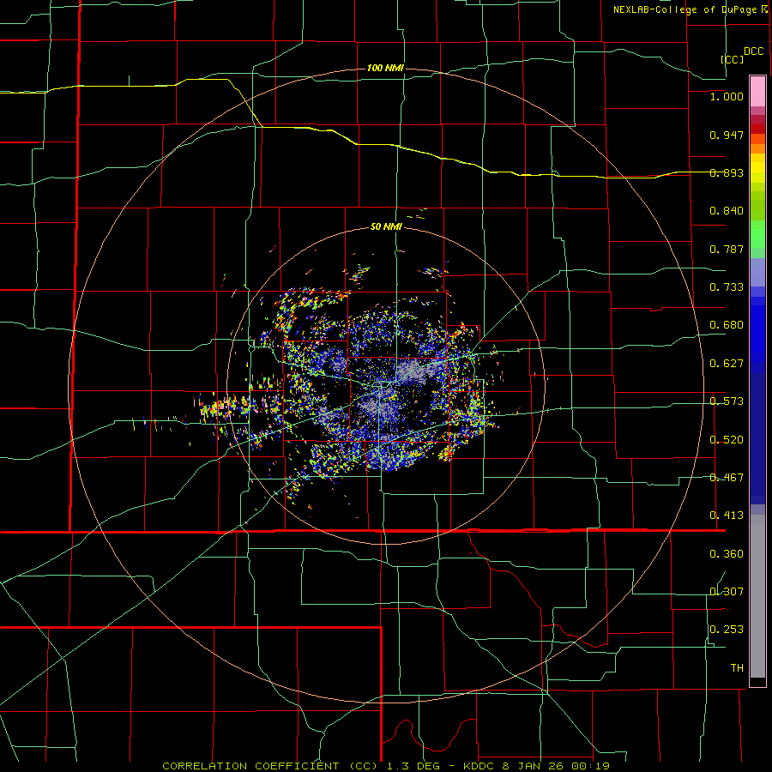The width and height of the screenshot is (772, 772).
Task: Select the 0.680 scale value
Action: pos(727,325)
